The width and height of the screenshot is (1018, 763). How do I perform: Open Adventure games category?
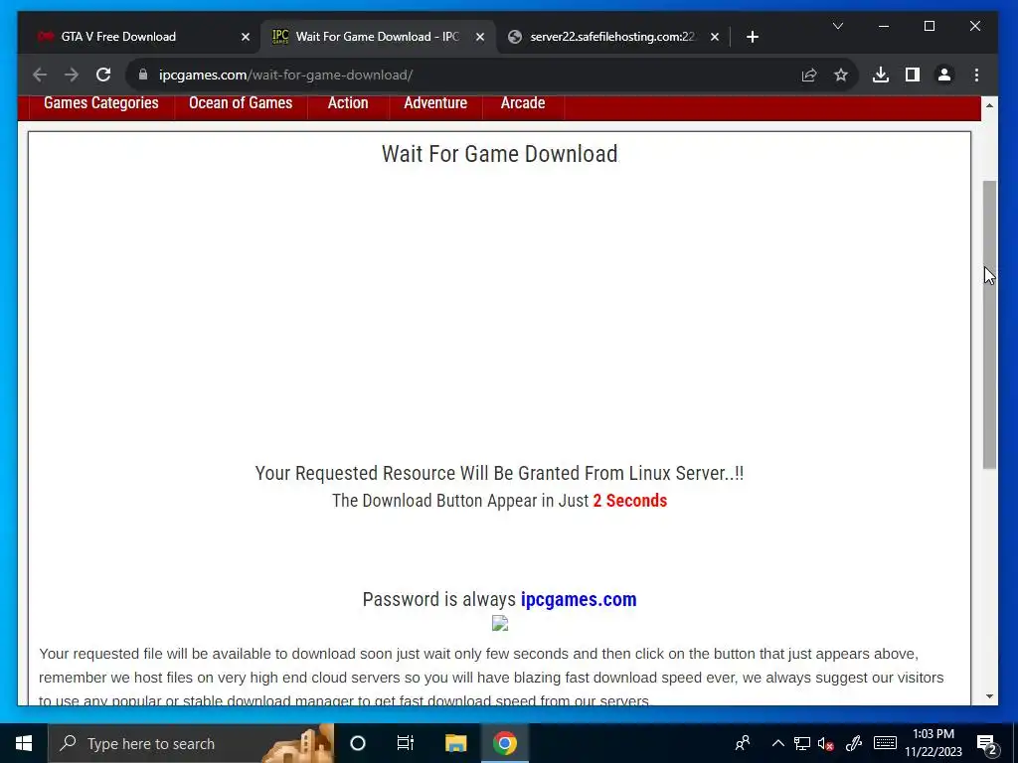point(435,103)
